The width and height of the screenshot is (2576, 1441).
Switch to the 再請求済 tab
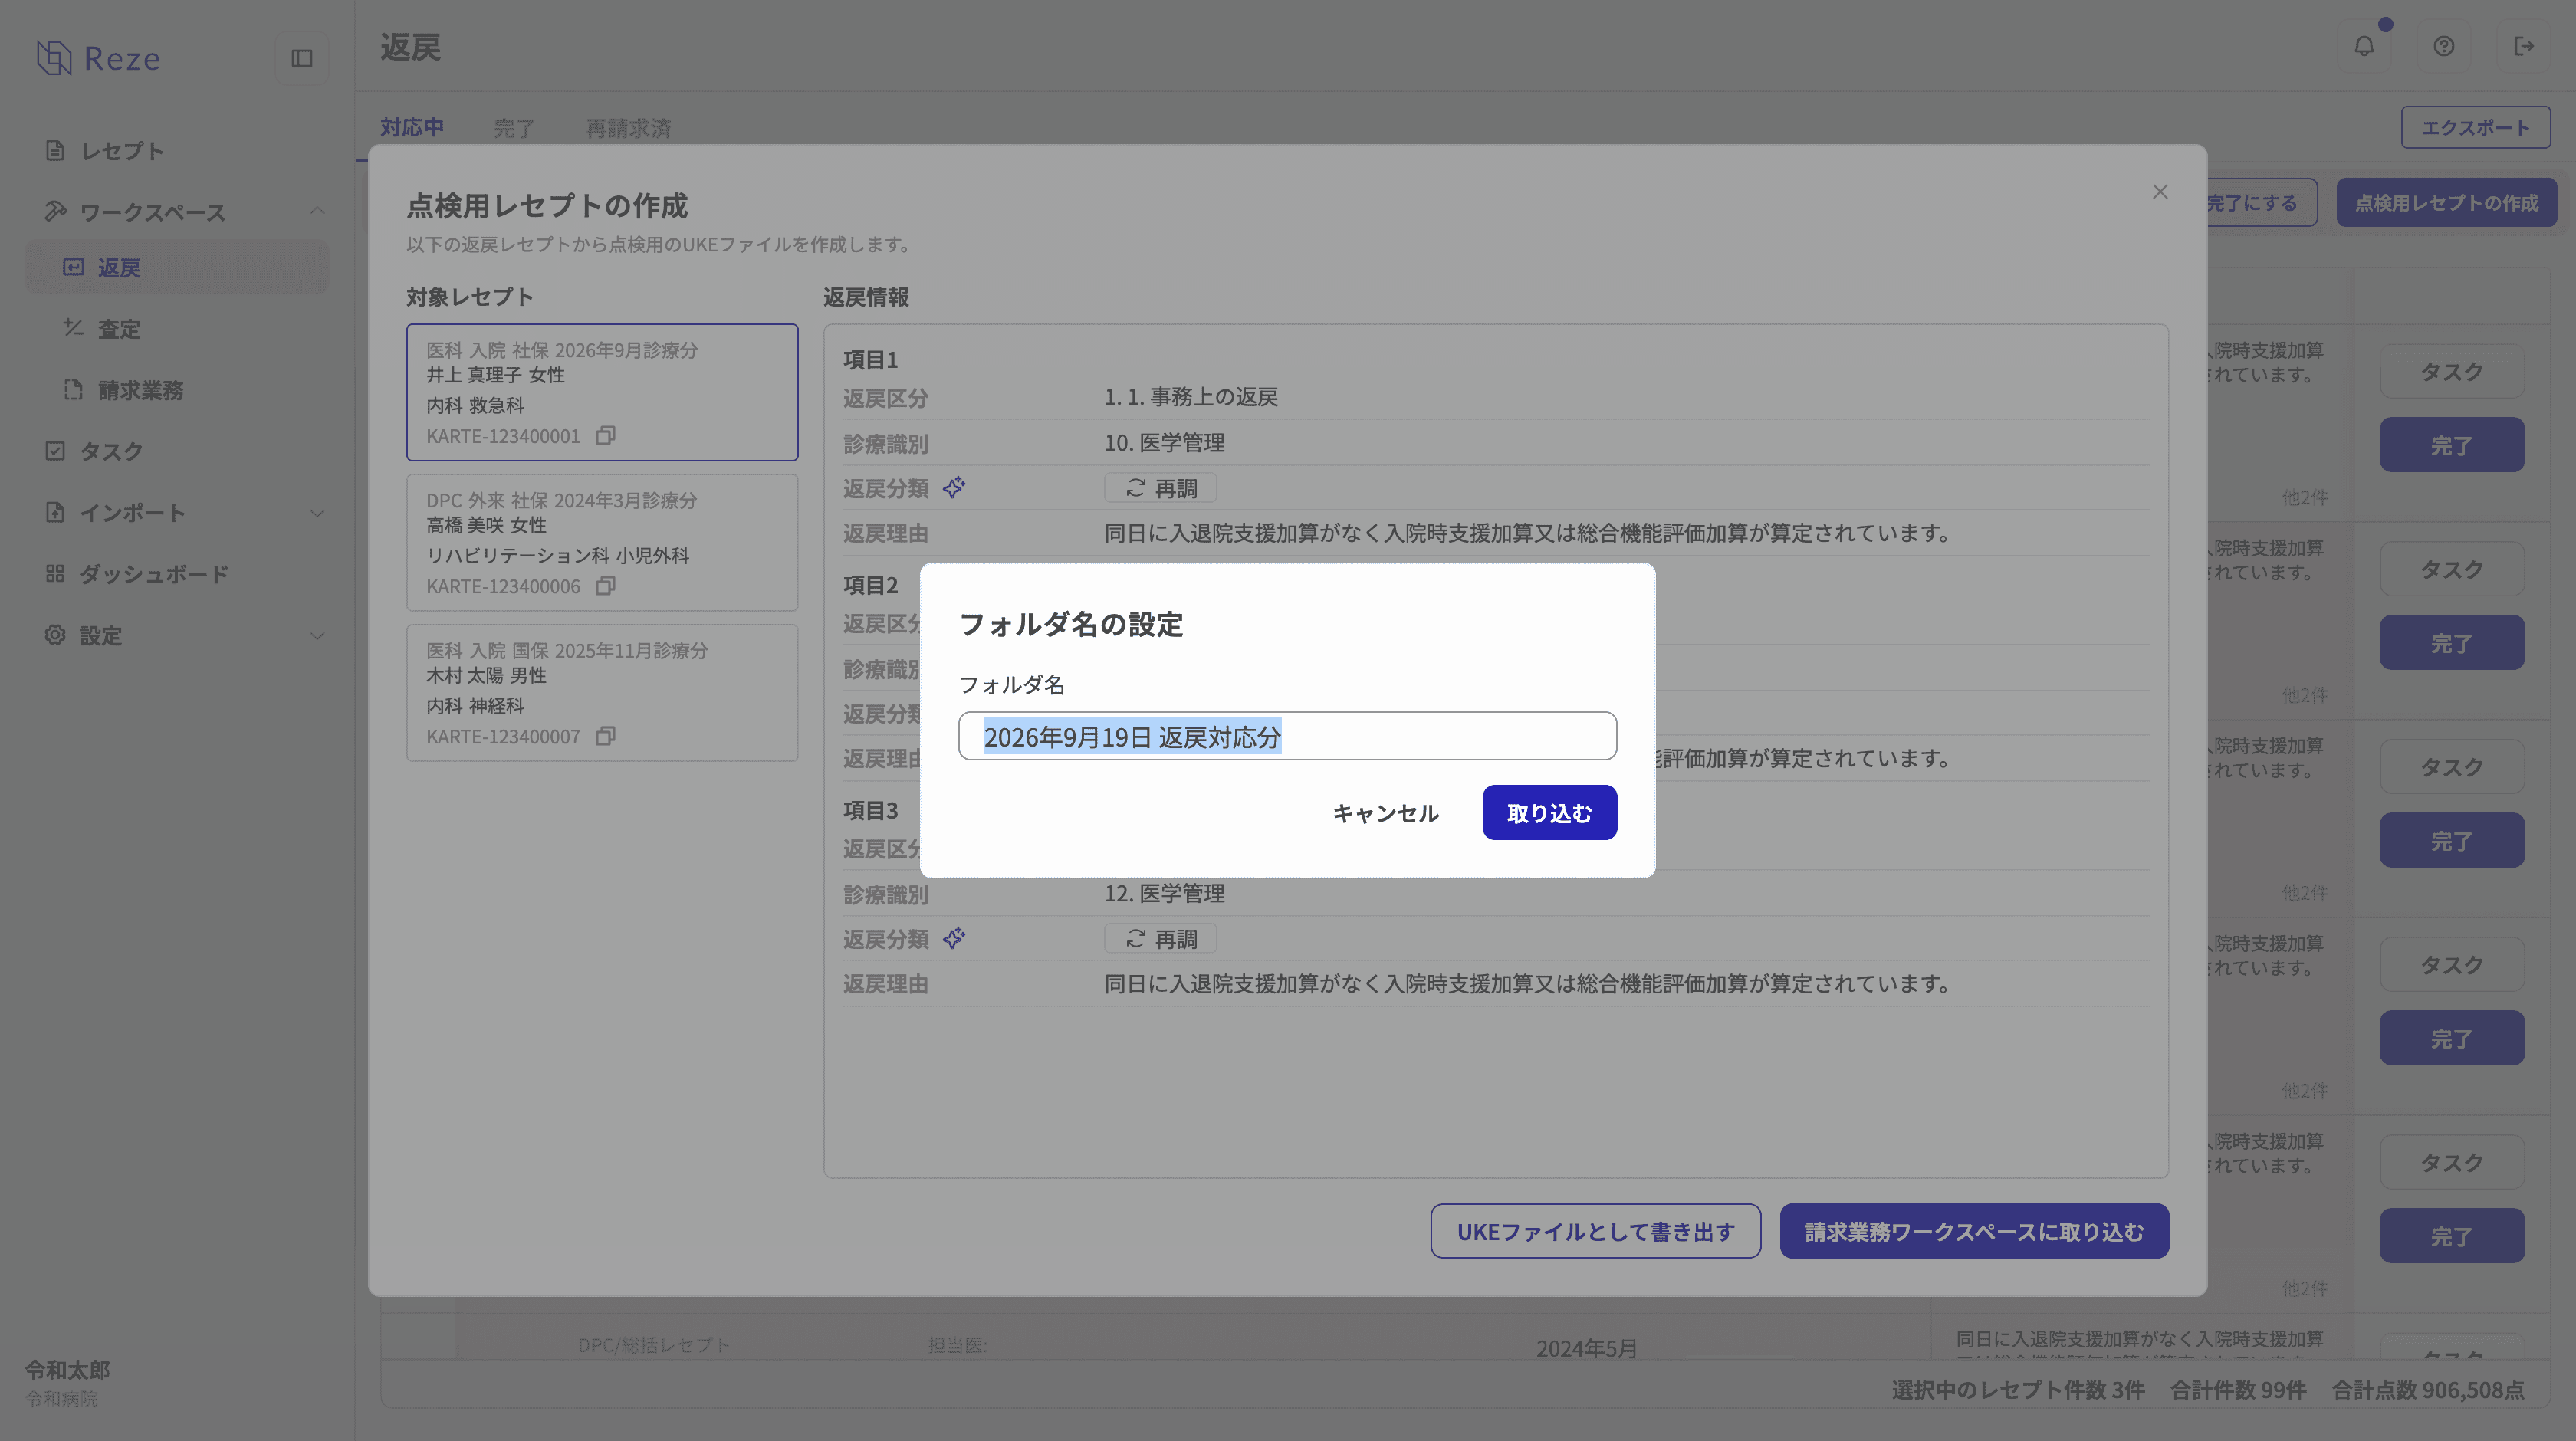pyautogui.click(x=628, y=128)
